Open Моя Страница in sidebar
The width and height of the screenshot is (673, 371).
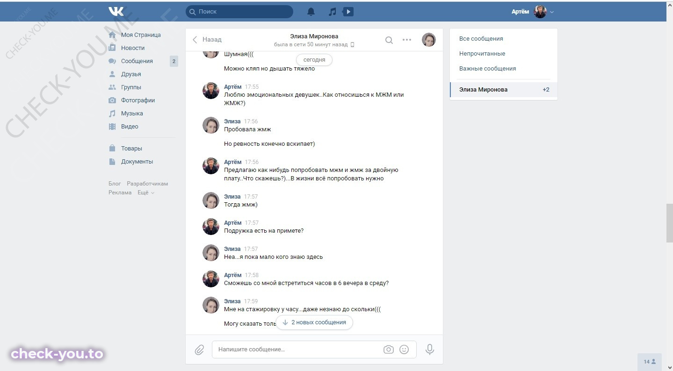click(141, 35)
